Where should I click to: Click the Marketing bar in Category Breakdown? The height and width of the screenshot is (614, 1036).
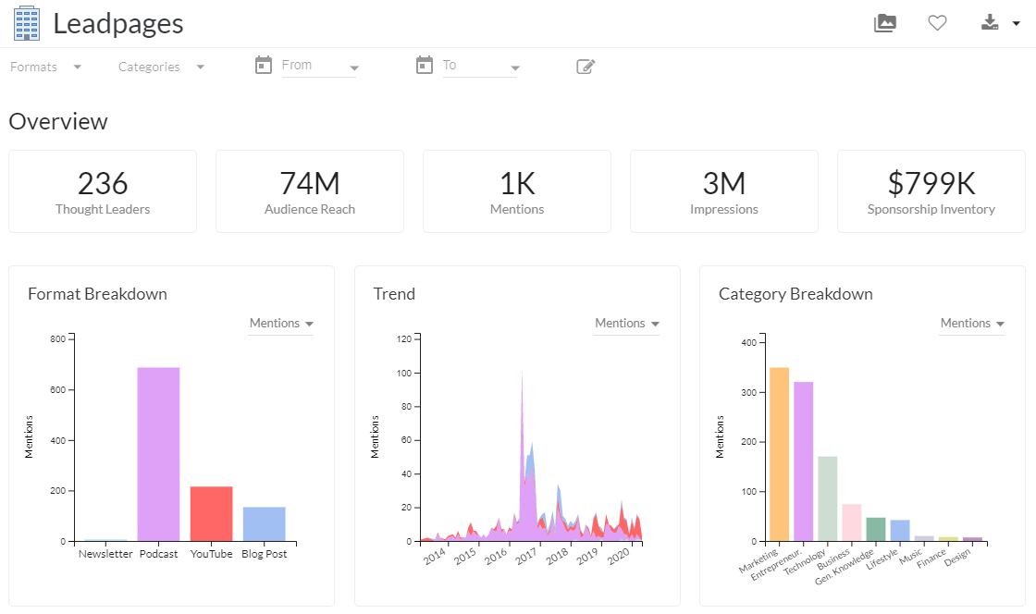click(x=780, y=454)
